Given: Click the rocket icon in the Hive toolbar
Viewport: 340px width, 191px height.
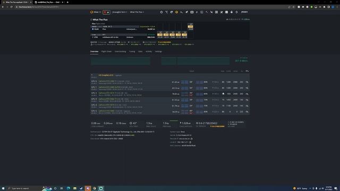Looking at the screenshot, I should (186, 12).
